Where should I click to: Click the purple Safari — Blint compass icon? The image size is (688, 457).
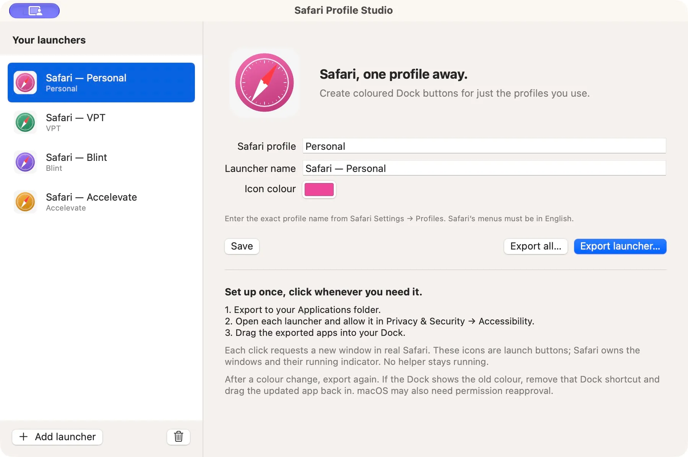25,162
